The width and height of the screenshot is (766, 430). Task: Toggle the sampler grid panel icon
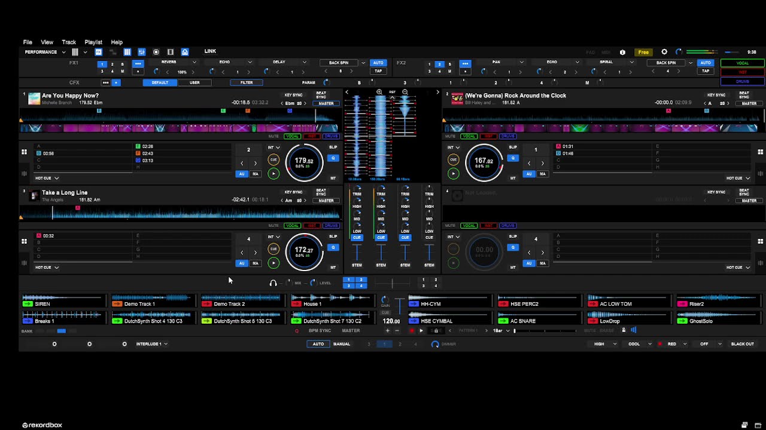(x=127, y=52)
